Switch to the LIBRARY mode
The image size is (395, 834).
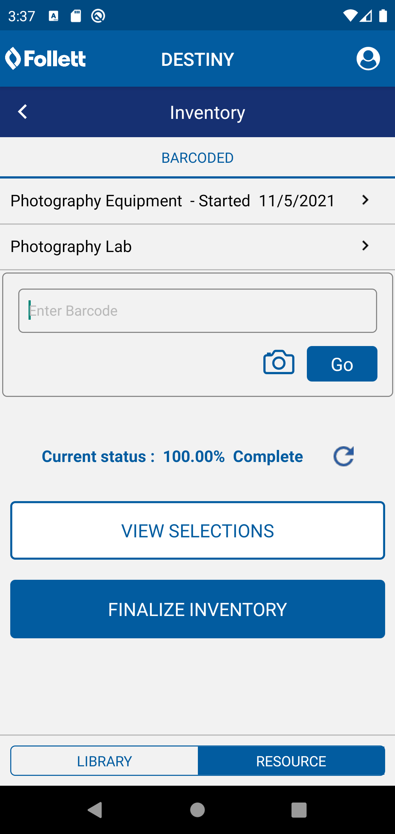(104, 761)
